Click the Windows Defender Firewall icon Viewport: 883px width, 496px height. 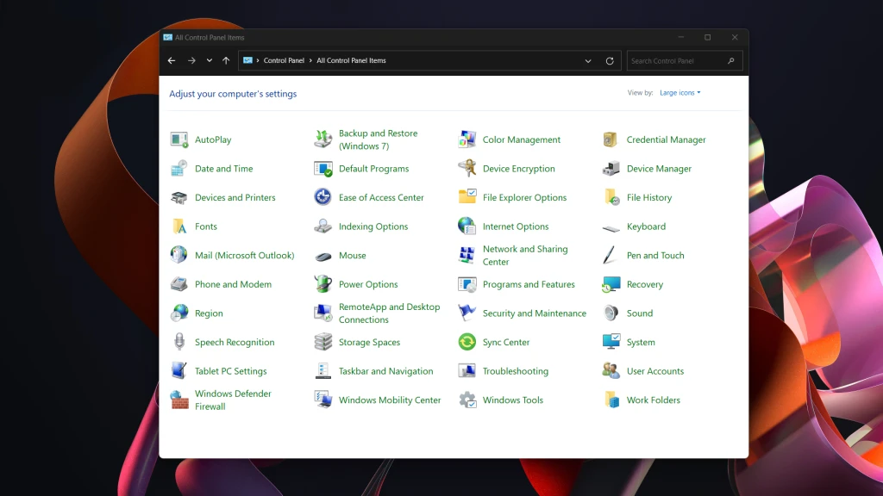(x=179, y=400)
